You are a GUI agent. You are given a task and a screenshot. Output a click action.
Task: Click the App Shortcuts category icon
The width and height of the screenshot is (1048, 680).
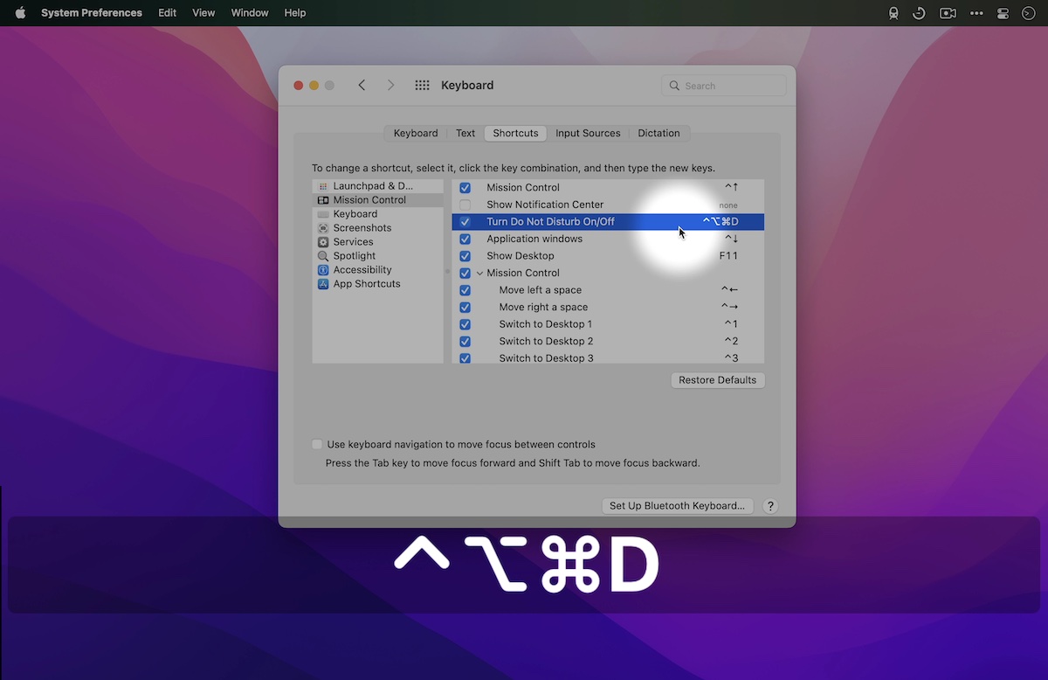(323, 284)
